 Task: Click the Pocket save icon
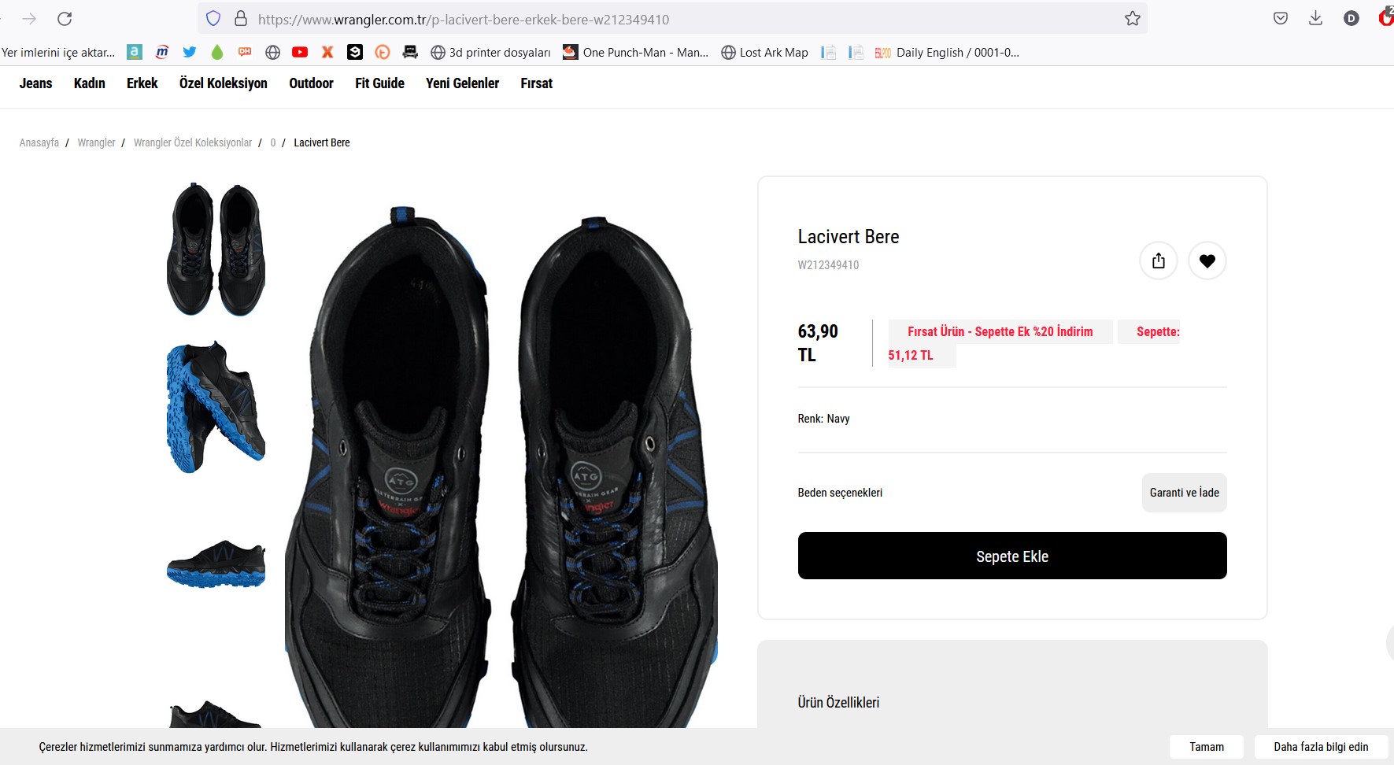click(1281, 19)
